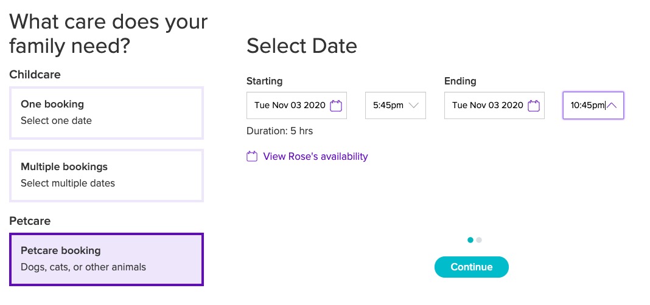This screenshot has width=650, height=305.
Task: Click the calendar icon beside View Rose's availability
Action: coord(252,156)
